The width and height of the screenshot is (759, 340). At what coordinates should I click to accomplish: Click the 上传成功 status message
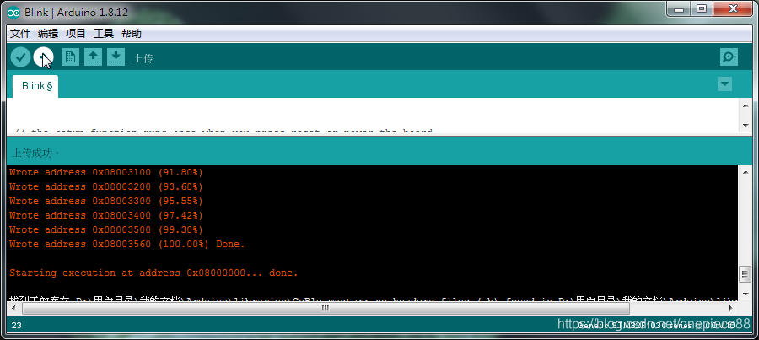35,153
